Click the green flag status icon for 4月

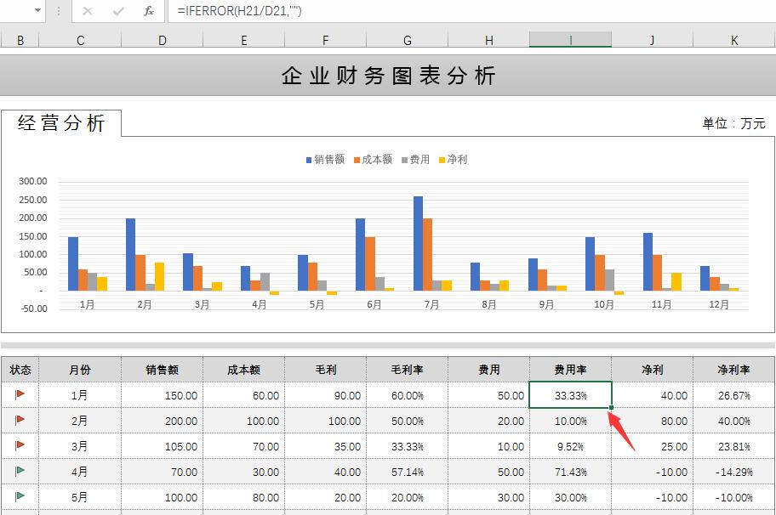pyautogui.click(x=19, y=472)
